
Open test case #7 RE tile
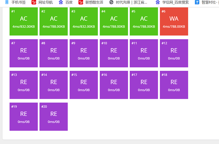[x=23, y=53]
